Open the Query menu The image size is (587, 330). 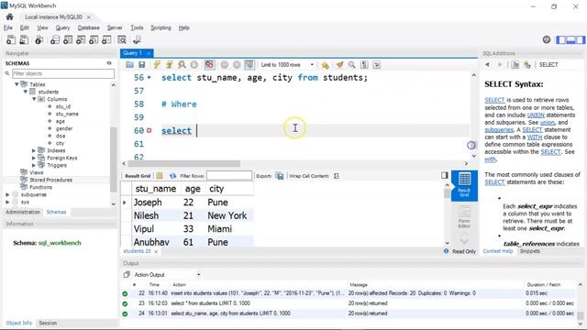pyautogui.click(x=62, y=27)
